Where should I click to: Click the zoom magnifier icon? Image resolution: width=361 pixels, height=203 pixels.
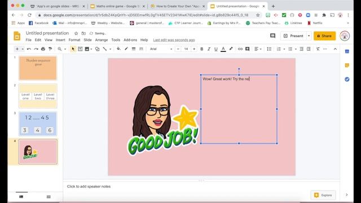[x=60, y=49]
